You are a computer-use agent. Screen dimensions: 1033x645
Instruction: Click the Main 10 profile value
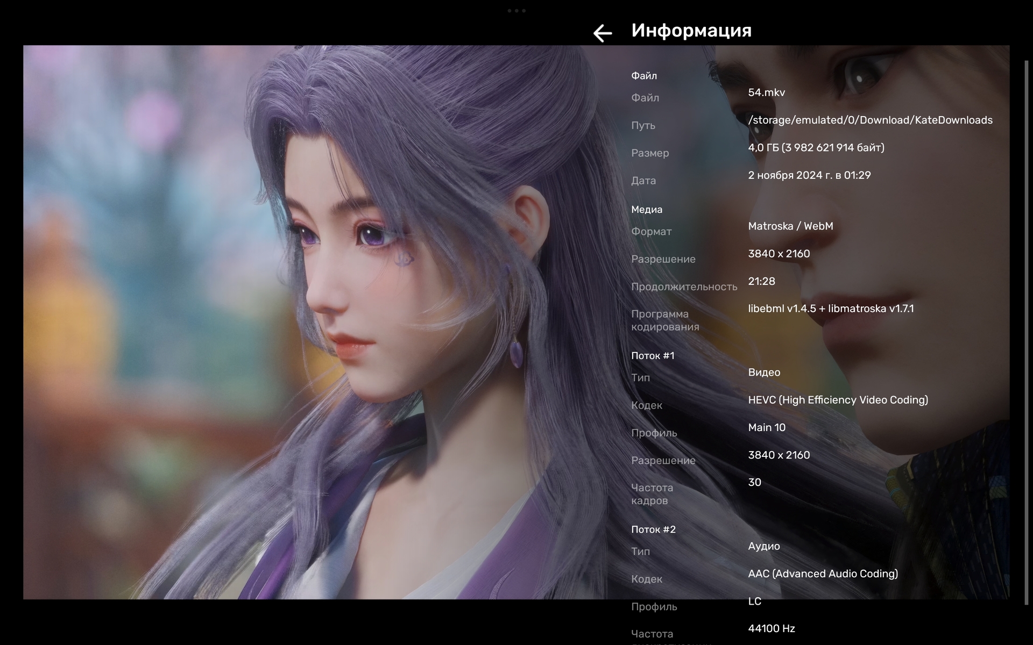click(766, 427)
